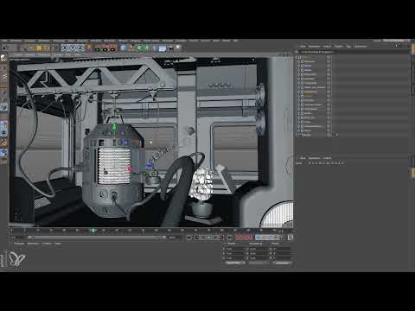Image resolution: width=415 pixels, height=311 pixels.
Task: Jump to next keyframe
Action: (221, 238)
